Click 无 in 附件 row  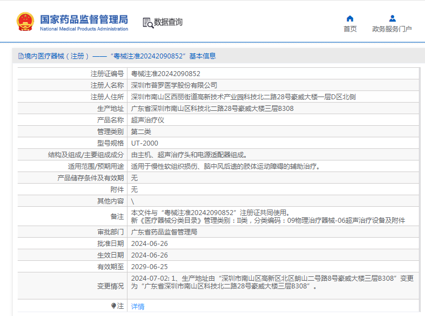click(x=134, y=190)
